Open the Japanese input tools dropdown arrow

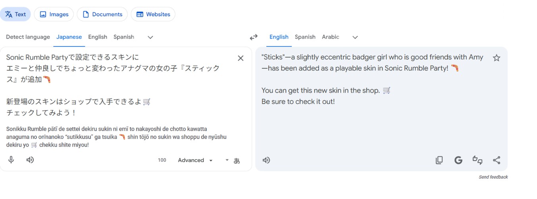[x=227, y=160]
